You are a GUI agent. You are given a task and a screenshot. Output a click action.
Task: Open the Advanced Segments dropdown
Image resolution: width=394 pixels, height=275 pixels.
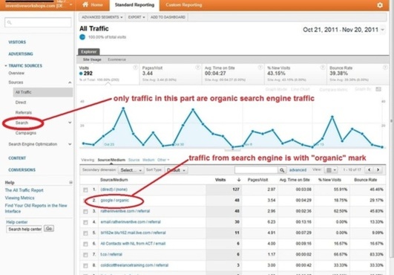(102, 17)
